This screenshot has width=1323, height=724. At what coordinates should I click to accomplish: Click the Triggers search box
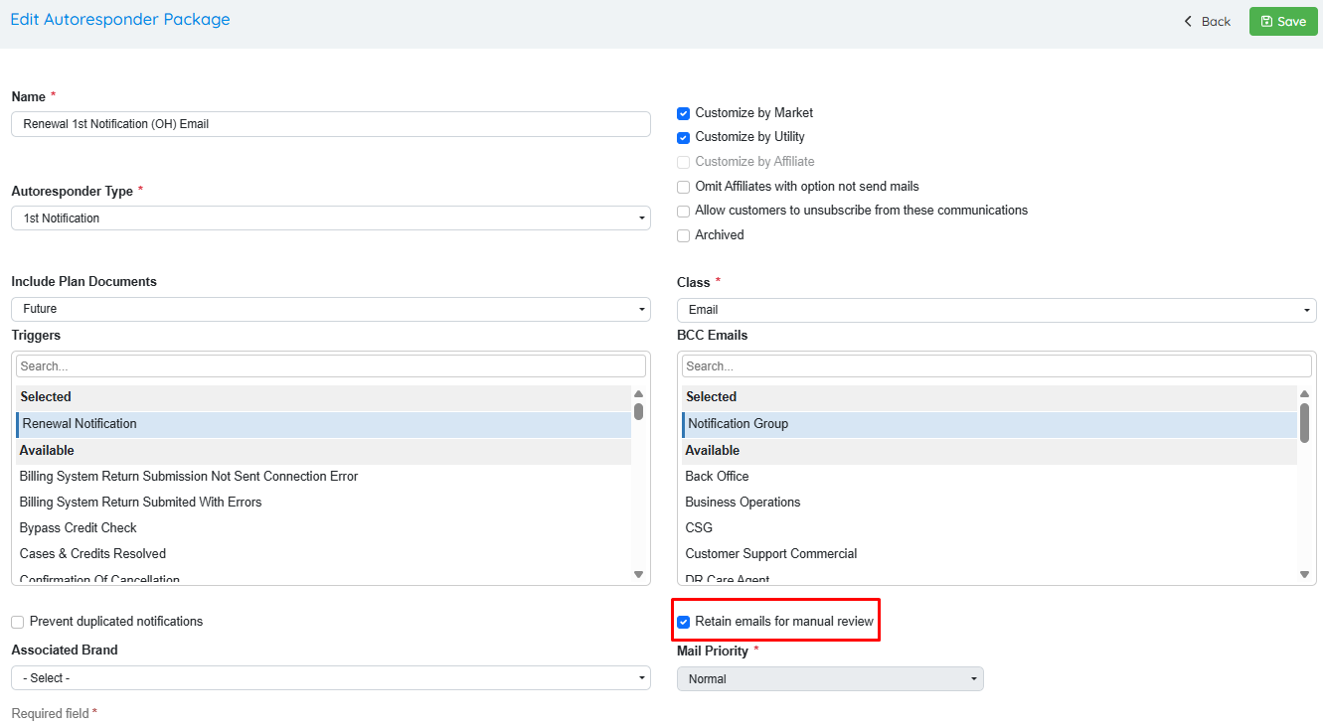click(x=330, y=366)
